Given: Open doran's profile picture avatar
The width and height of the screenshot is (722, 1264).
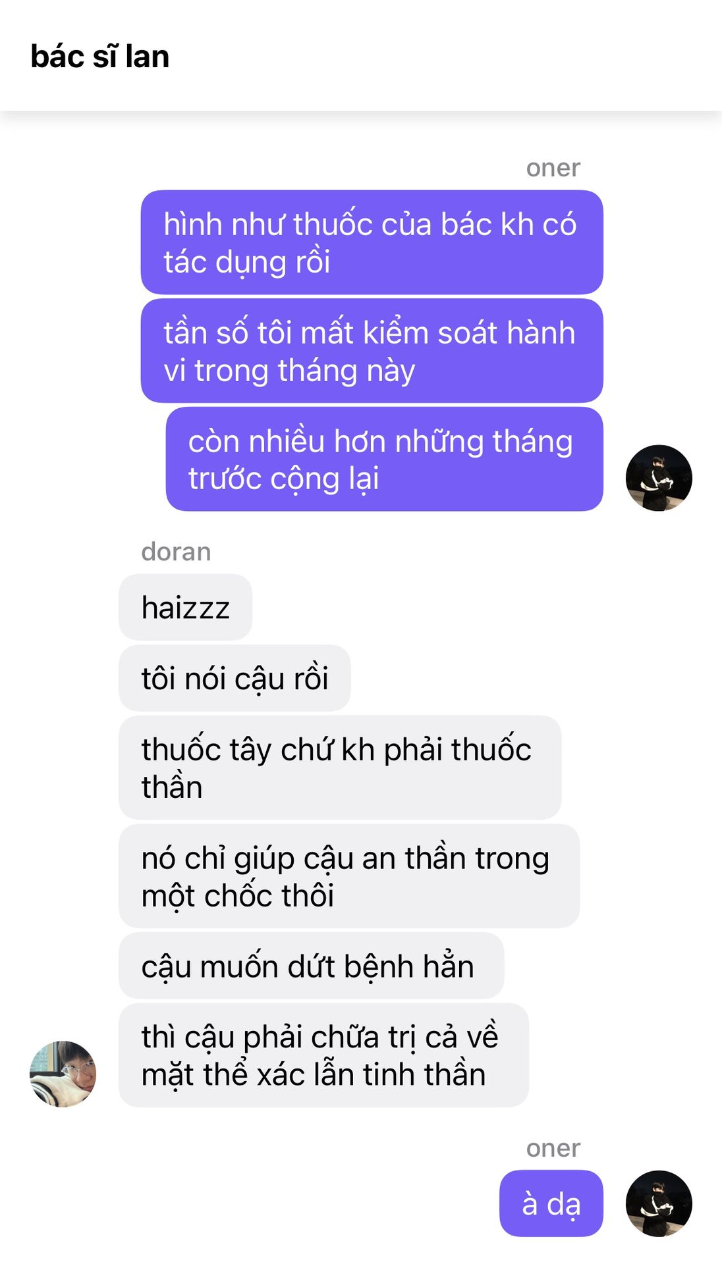Looking at the screenshot, I should coord(63,1074).
